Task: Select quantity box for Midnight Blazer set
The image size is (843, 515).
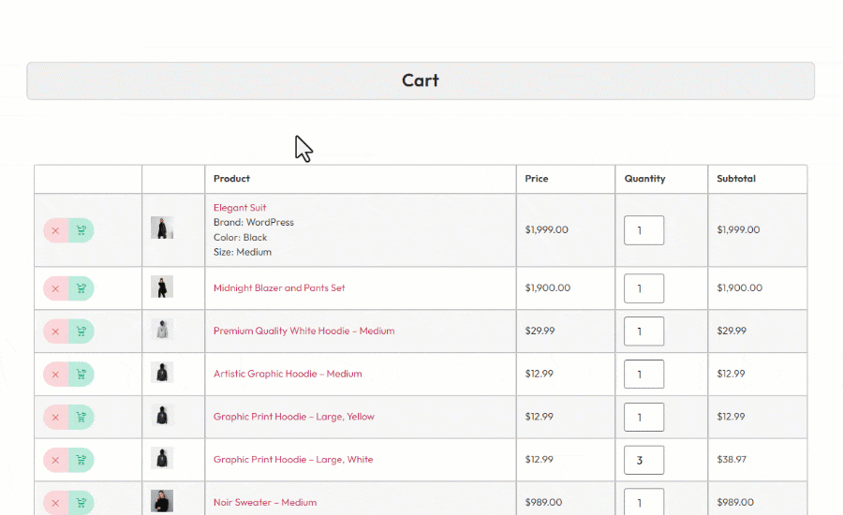Action: tap(643, 288)
